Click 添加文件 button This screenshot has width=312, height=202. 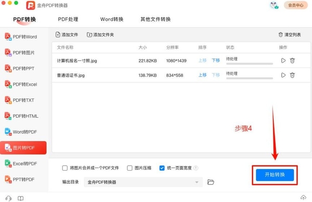click(67, 35)
